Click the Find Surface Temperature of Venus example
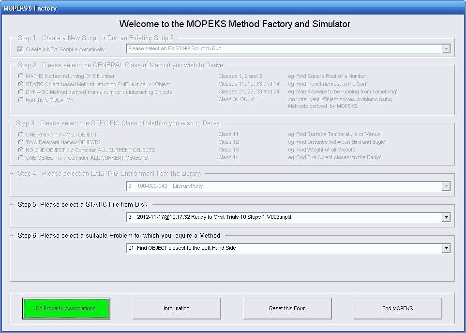The height and width of the screenshot is (333, 466). pos(335,135)
